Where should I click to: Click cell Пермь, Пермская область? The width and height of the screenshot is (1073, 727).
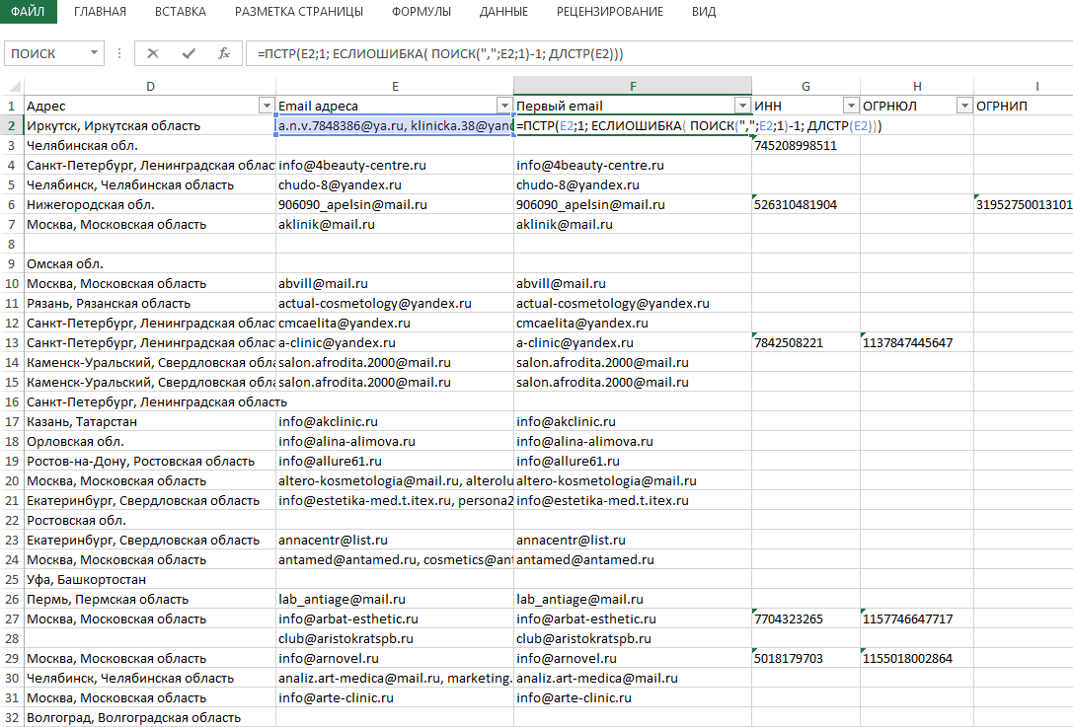150,600
